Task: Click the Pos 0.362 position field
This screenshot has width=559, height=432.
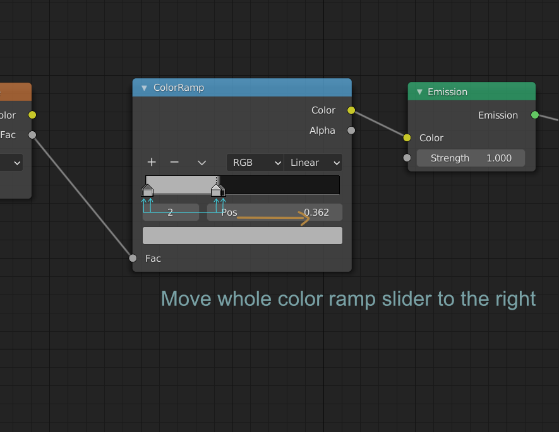Action: click(x=275, y=213)
